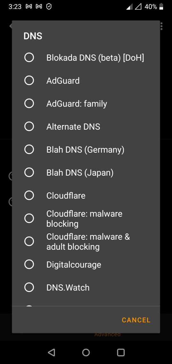172x364 pixels.
Task: Tap the second Gmail notification icon
Action: (x=39, y=7)
